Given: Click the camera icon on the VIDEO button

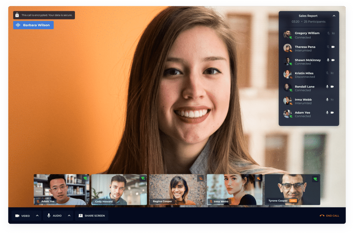Looking at the screenshot, I should 17,216.
